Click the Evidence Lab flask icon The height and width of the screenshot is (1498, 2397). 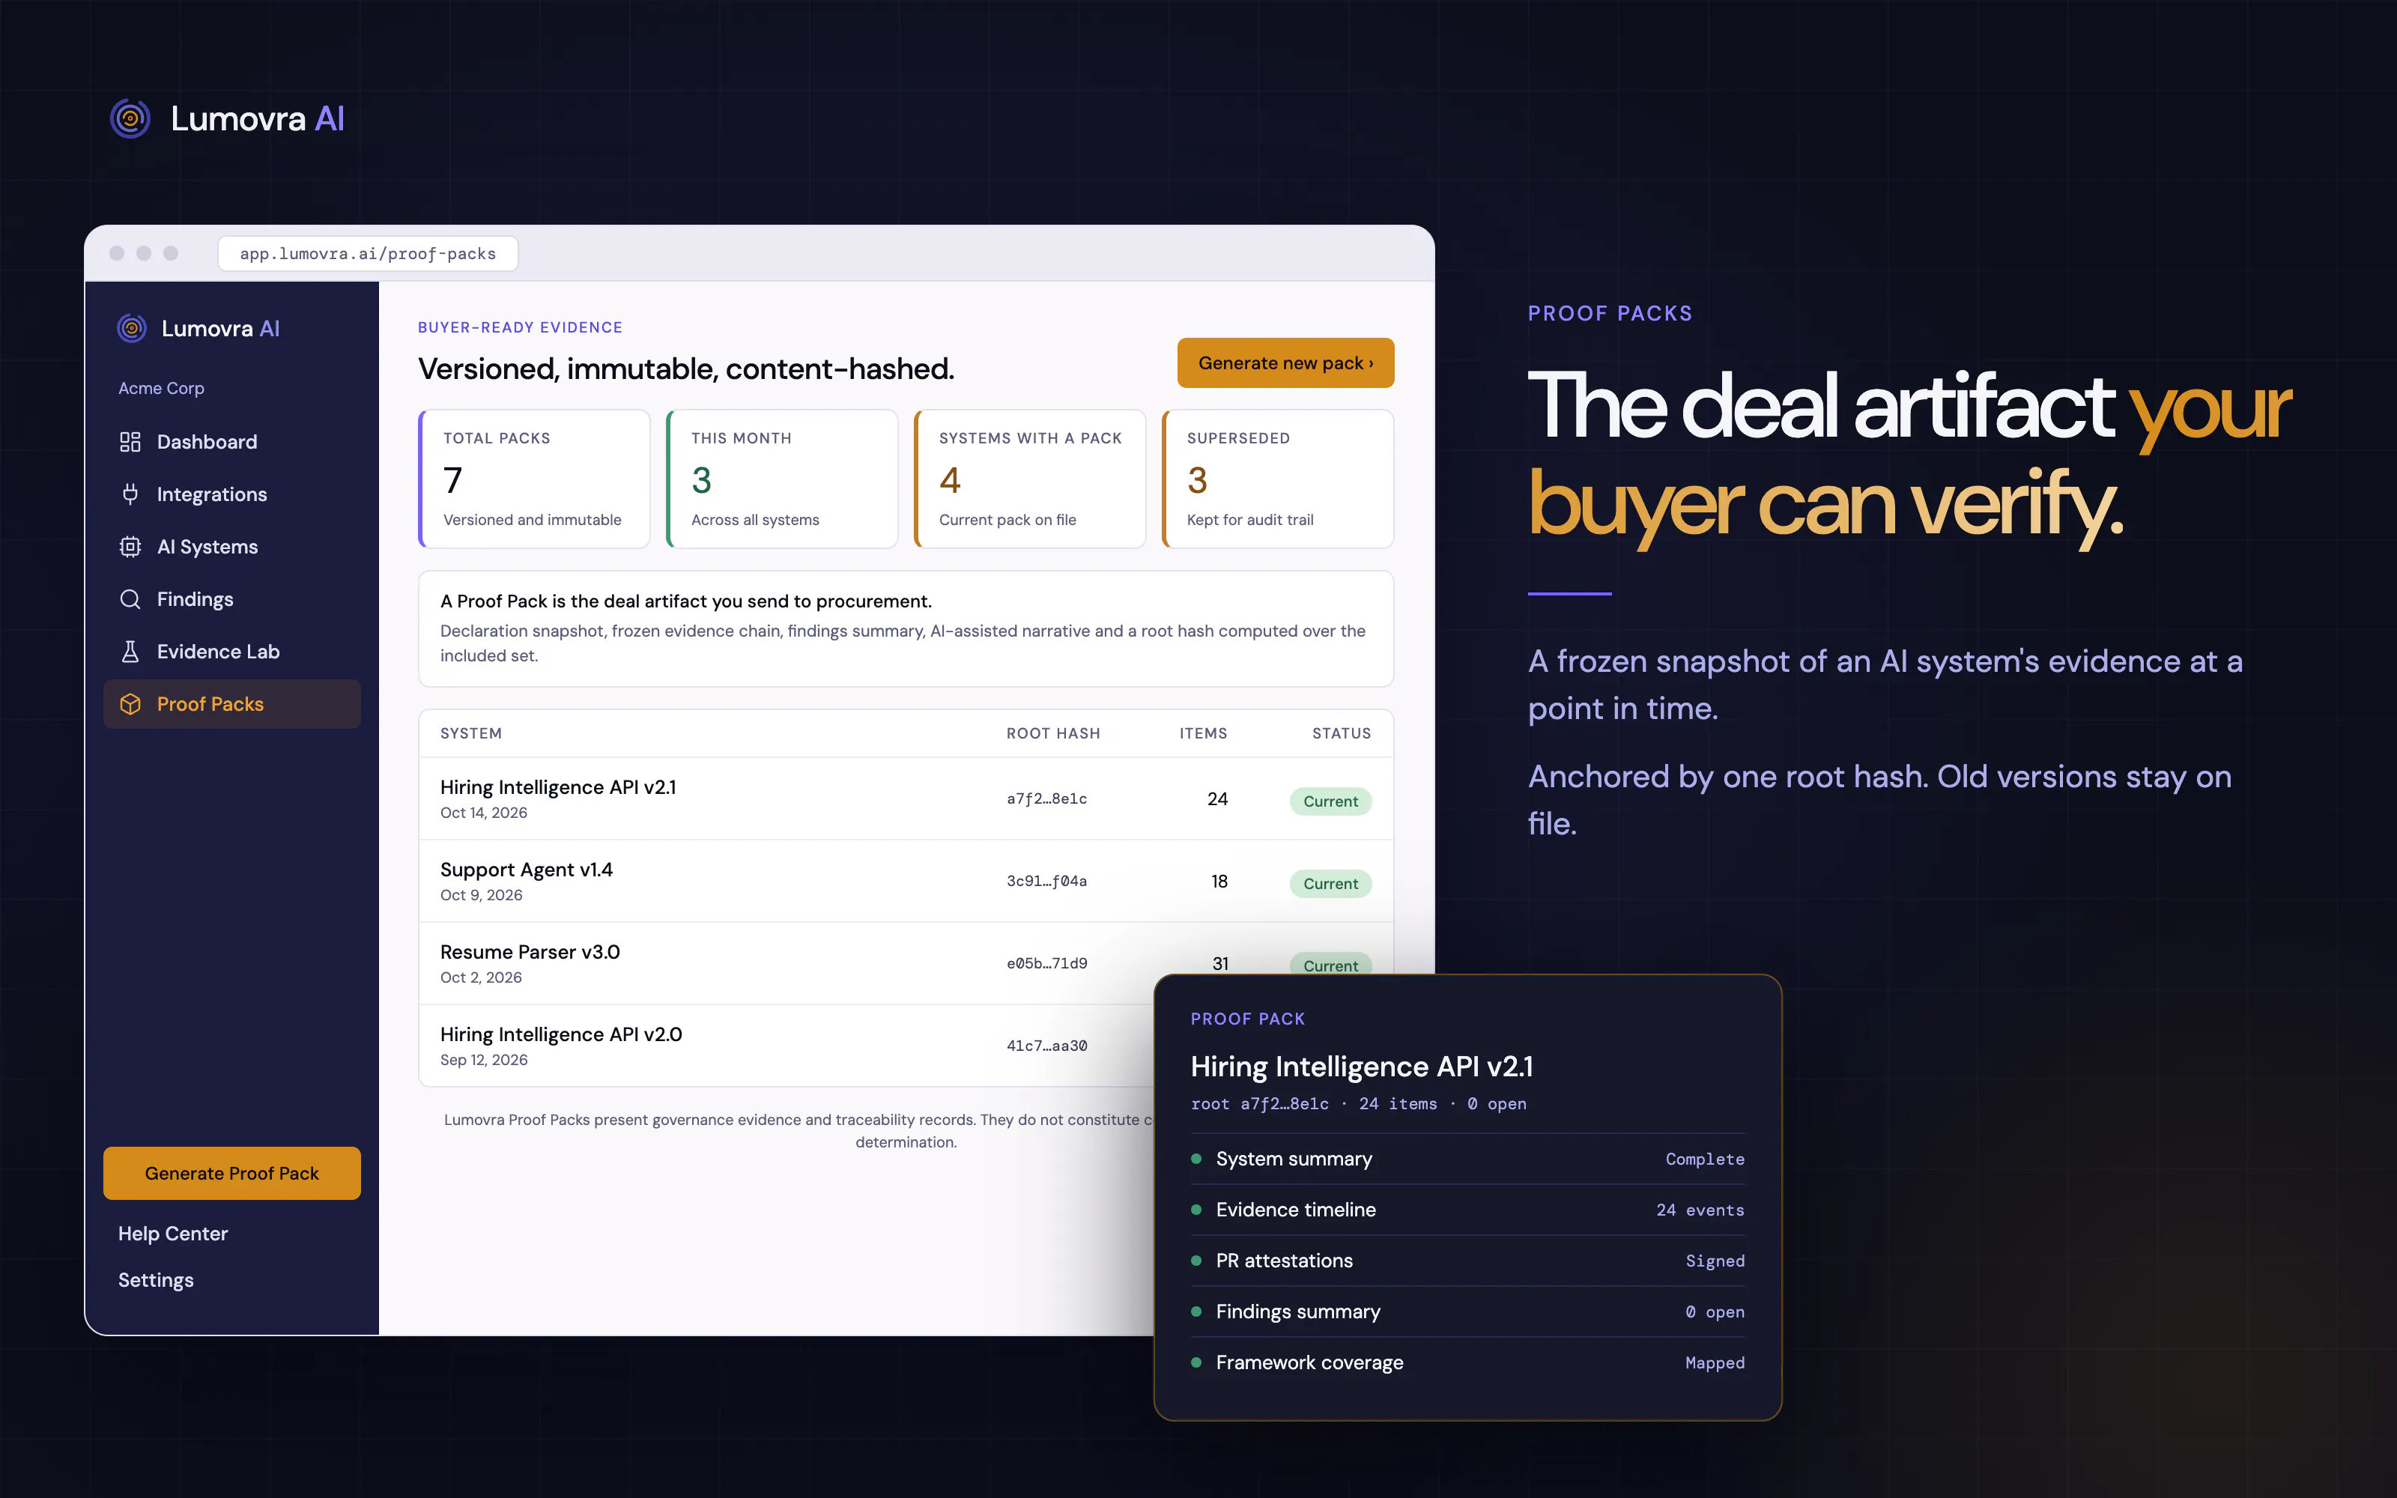(x=130, y=652)
